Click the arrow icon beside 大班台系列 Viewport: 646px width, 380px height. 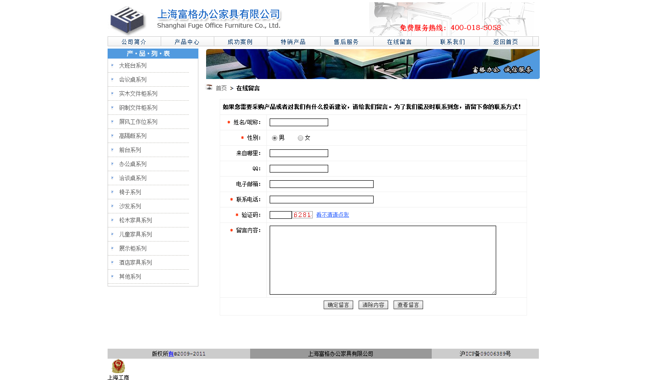click(112, 65)
